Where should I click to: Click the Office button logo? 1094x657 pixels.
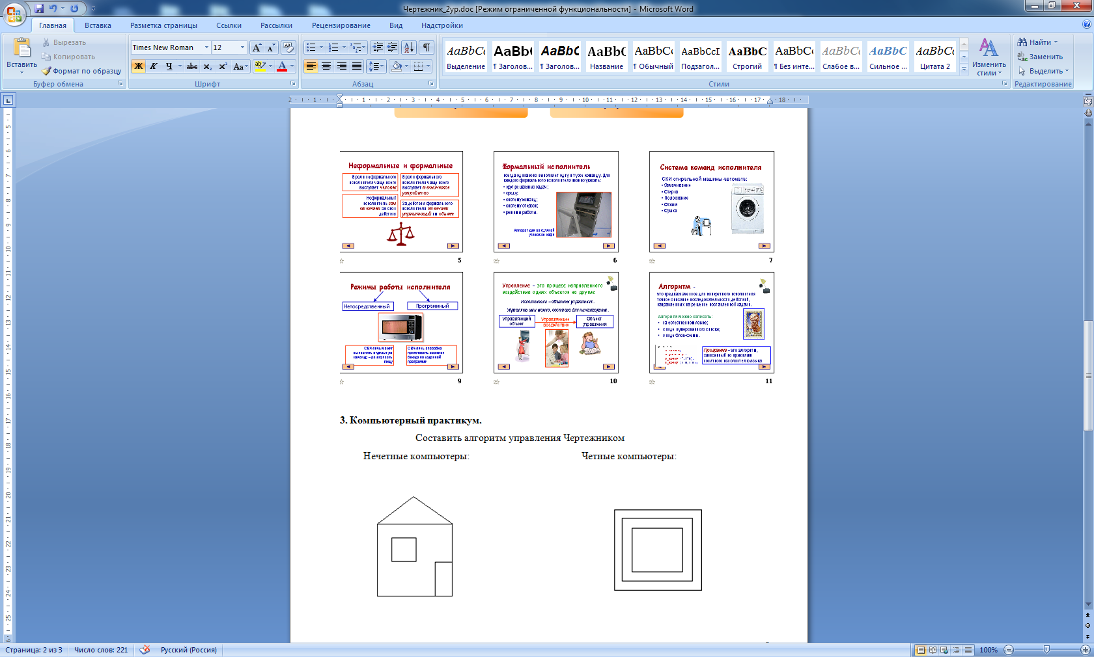click(x=14, y=14)
